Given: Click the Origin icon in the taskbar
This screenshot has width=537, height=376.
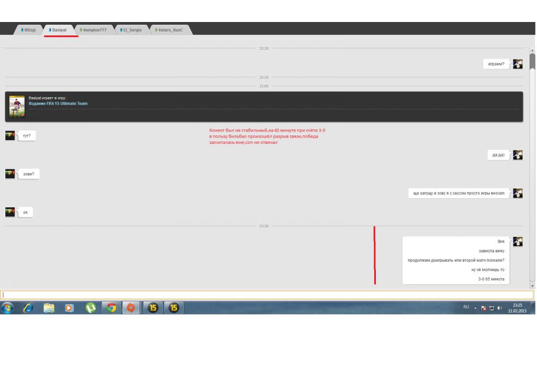Looking at the screenshot, I should tap(131, 308).
